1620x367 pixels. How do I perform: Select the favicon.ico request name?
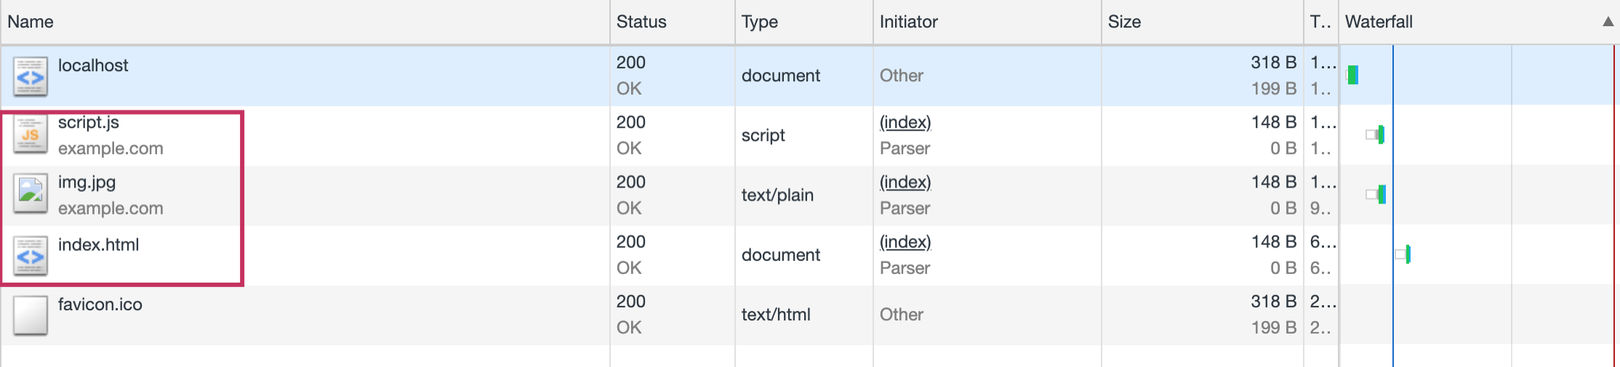click(100, 305)
